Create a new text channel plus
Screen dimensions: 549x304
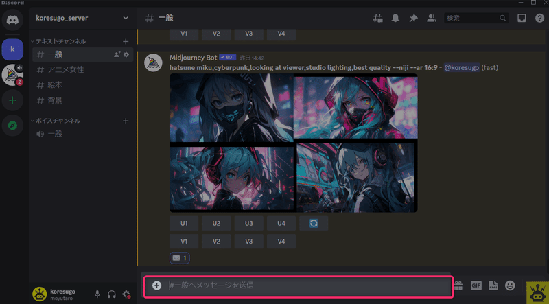[x=126, y=41]
